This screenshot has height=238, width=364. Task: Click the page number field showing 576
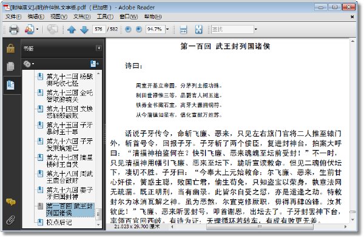(x=99, y=29)
